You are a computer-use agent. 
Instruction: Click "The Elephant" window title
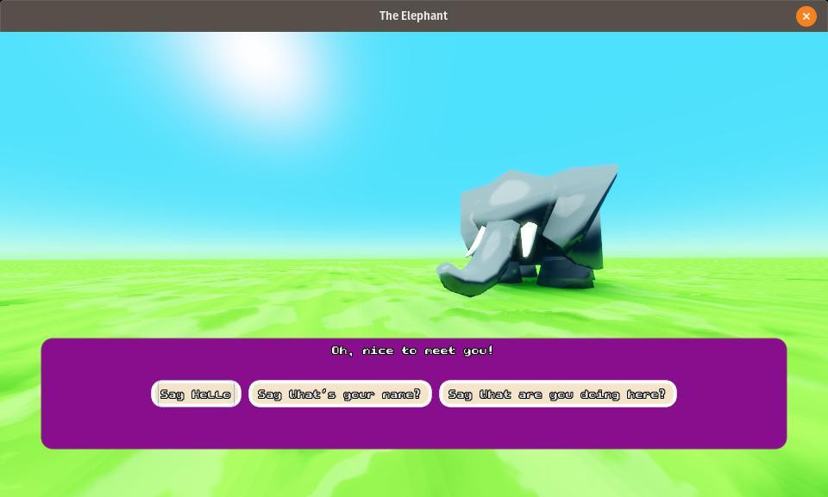tap(413, 16)
